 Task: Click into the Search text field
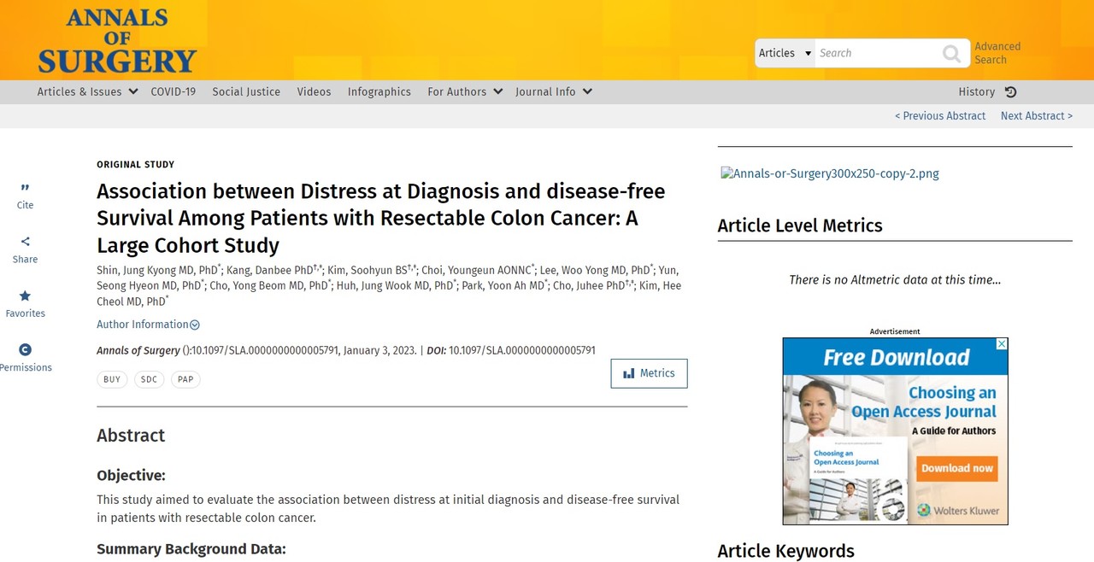click(874, 53)
